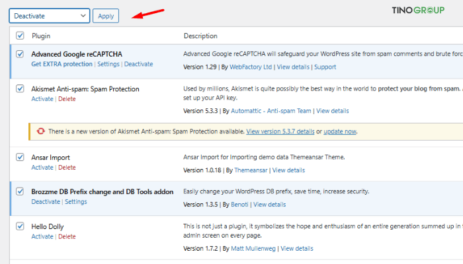The height and width of the screenshot is (264, 463).
Task: Open the Matt Mullenweg author link
Action: [x=253, y=248]
